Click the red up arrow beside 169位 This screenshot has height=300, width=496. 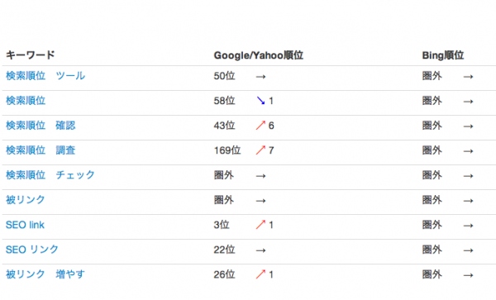pyautogui.click(x=260, y=150)
